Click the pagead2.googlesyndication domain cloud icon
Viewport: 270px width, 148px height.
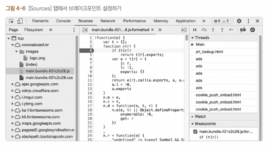[18, 130]
